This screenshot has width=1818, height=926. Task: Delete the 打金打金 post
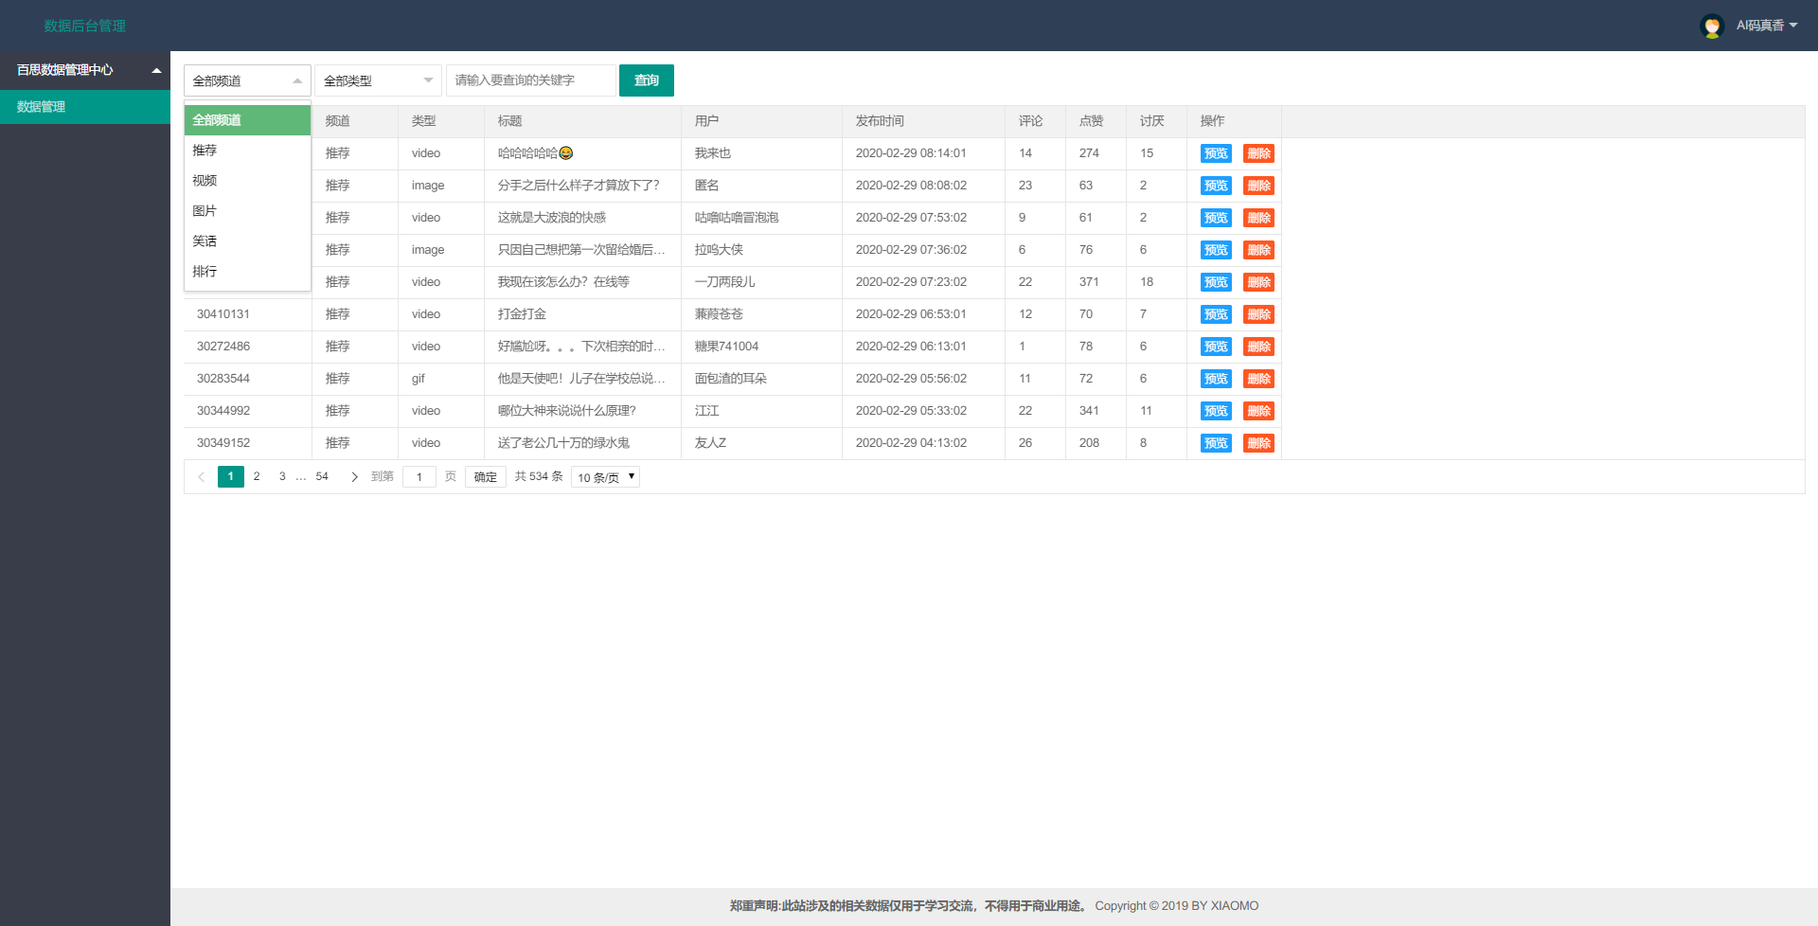pyautogui.click(x=1258, y=314)
